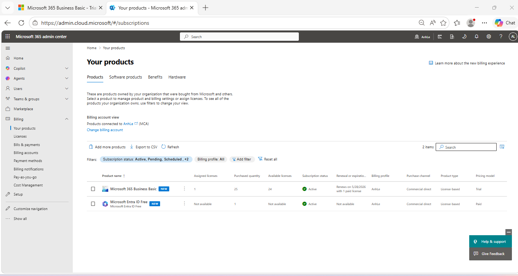The width and height of the screenshot is (518, 276).
Task: Open a new browser tab with plus
Action: pos(205,8)
